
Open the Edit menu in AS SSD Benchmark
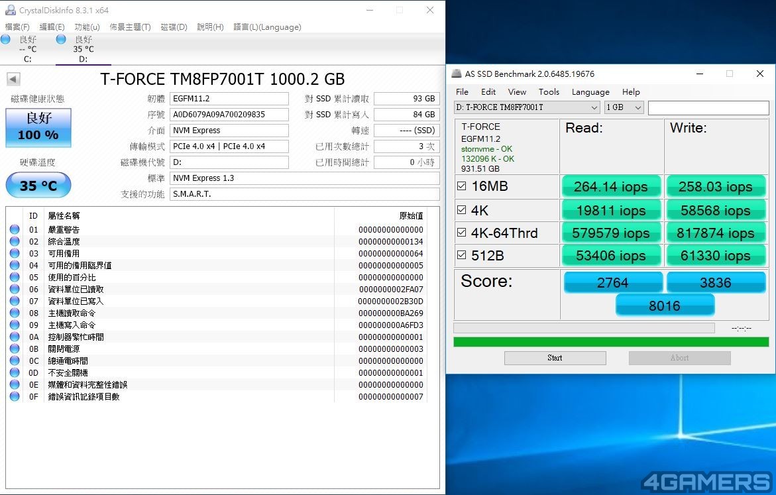tap(488, 91)
